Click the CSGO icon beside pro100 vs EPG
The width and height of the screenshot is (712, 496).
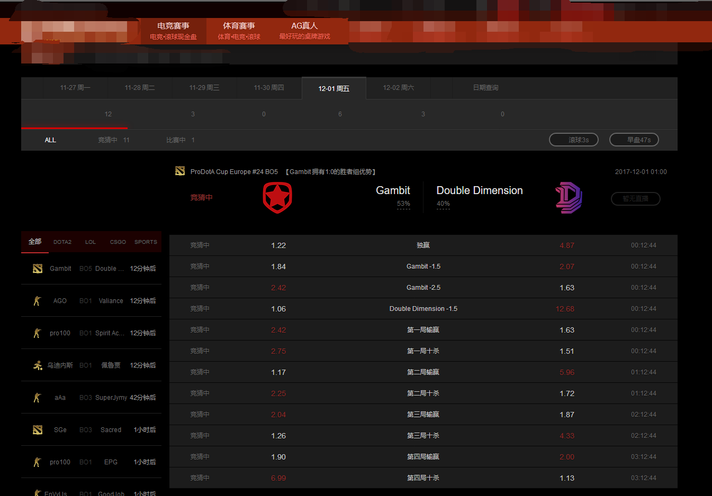pyautogui.click(x=37, y=462)
